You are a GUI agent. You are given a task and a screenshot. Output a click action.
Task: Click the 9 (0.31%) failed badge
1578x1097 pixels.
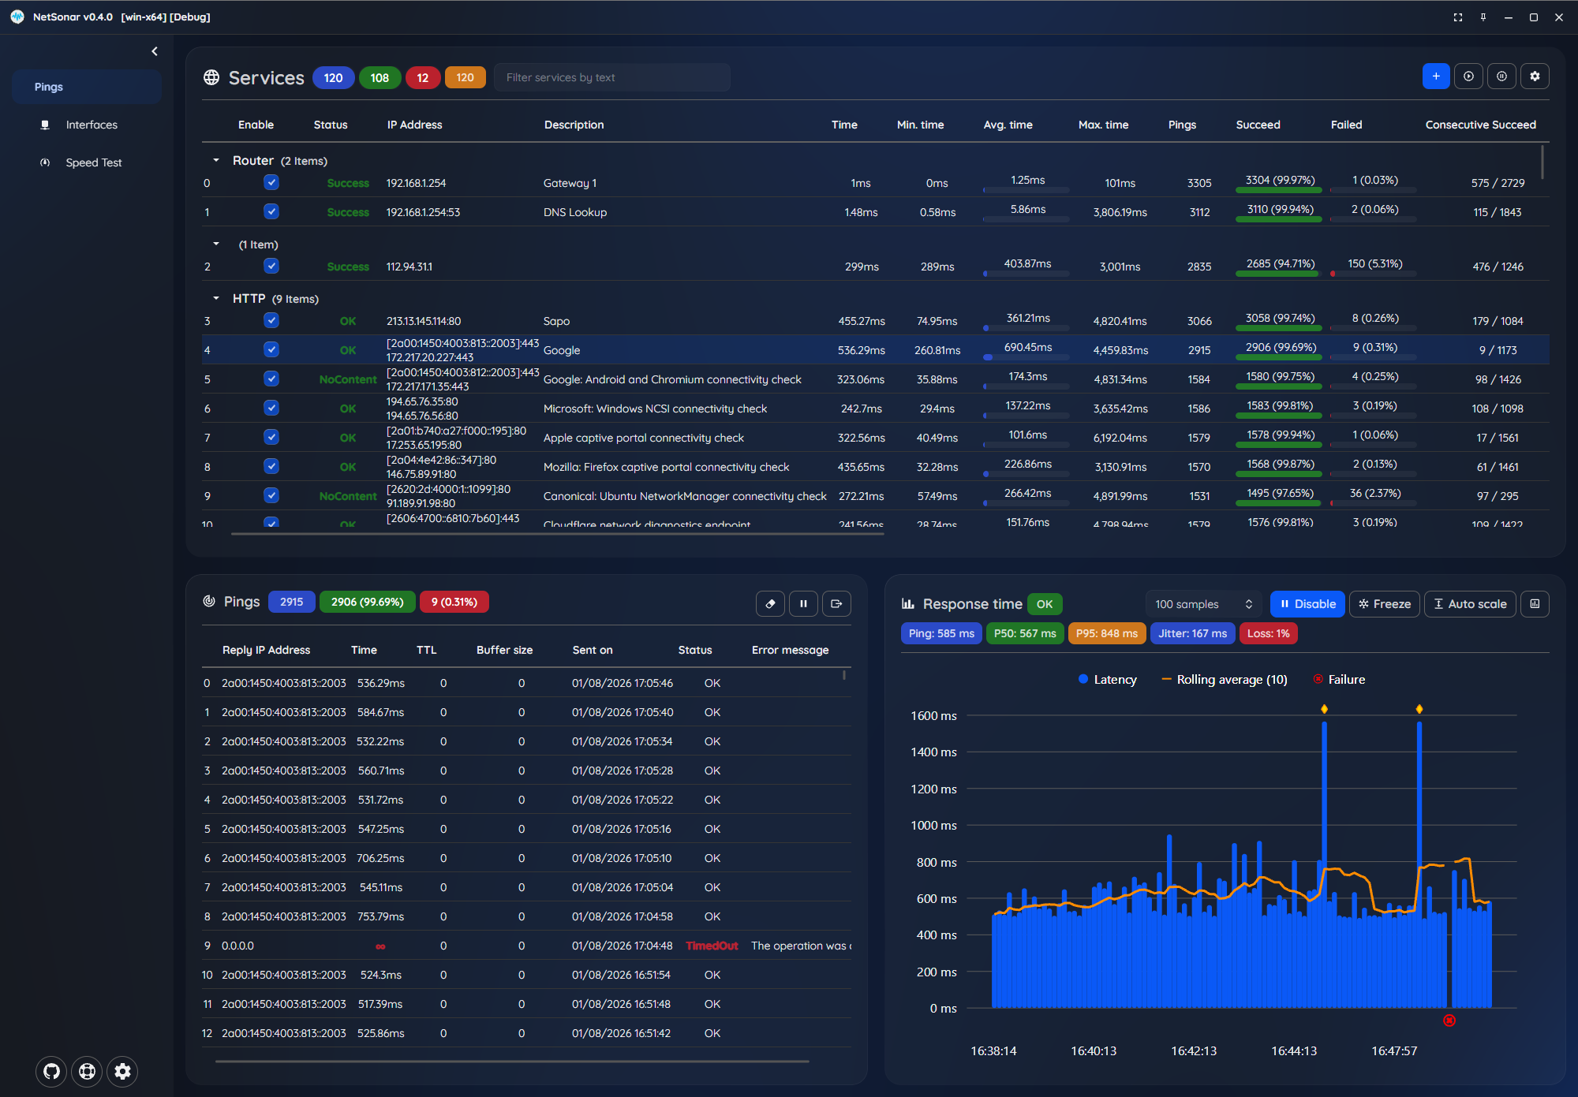454,602
